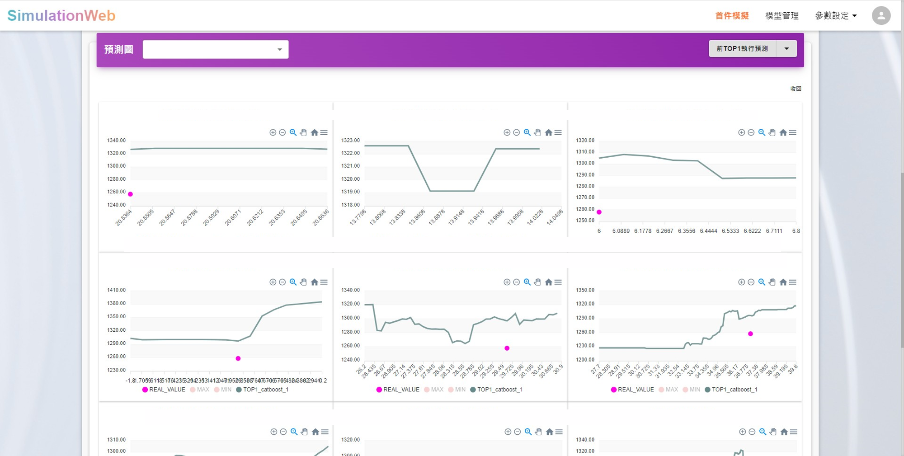This screenshot has height=456, width=904.
Task: Zoom in on the 26.2 axis chart
Action: pyautogui.click(x=507, y=282)
